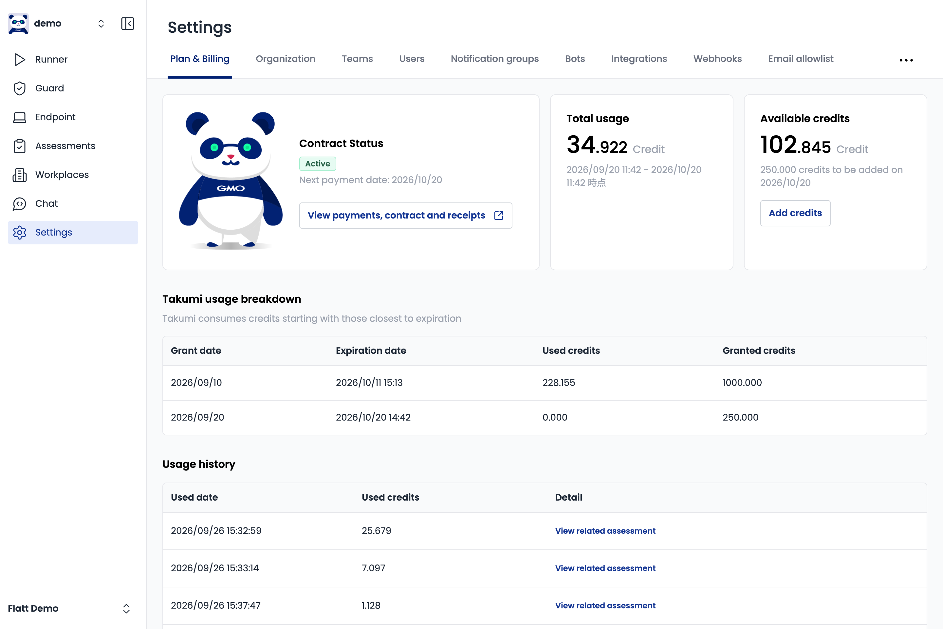The width and height of the screenshot is (943, 629).
Task: Select the Plan & Billing tab
Action: tap(200, 59)
